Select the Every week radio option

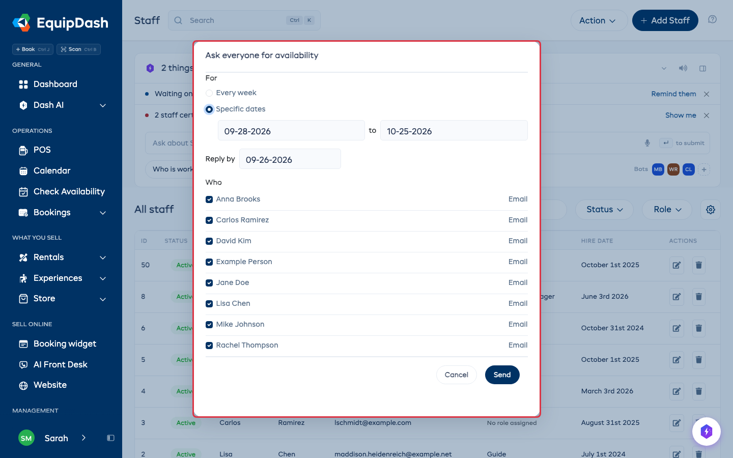pos(209,93)
